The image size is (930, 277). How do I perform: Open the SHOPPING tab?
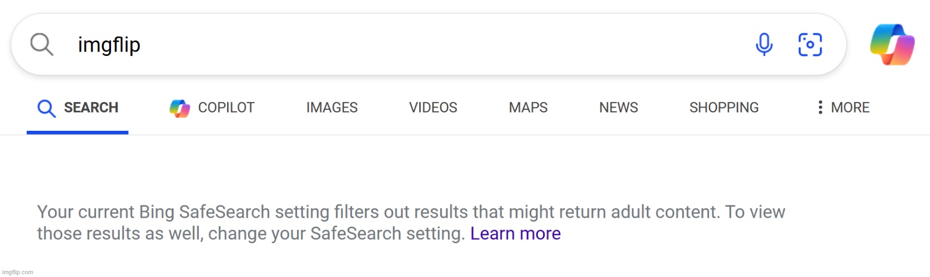point(724,107)
